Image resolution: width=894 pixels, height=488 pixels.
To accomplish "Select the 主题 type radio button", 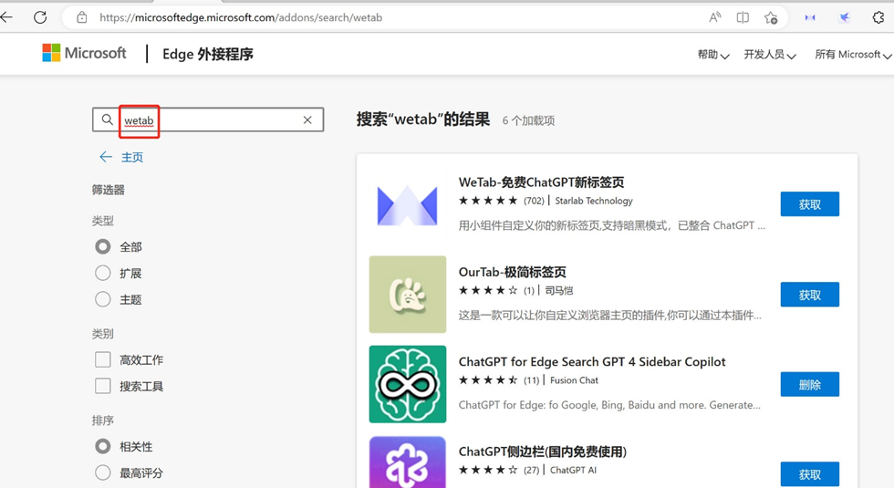I will click(x=102, y=299).
